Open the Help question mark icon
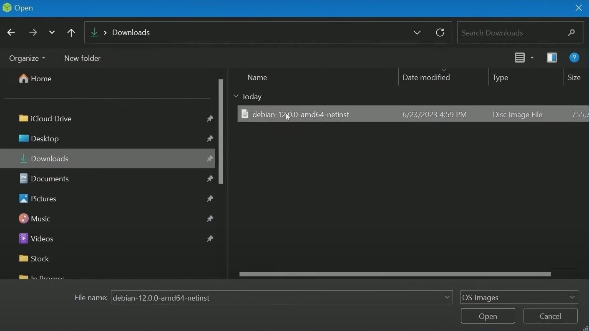The height and width of the screenshot is (331, 589). [574, 58]
